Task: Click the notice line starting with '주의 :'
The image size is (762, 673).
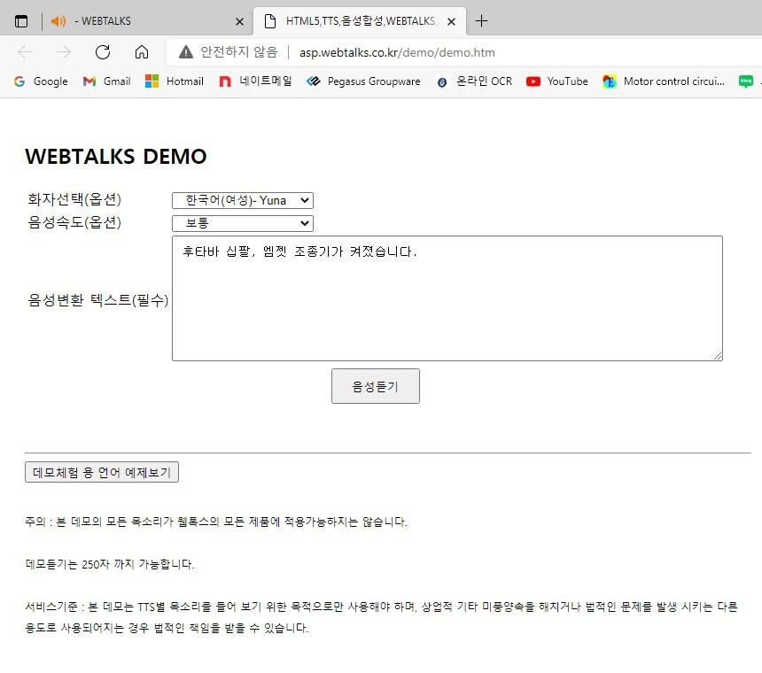Action: pos(216,522)
